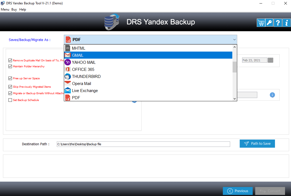Click the dropdown list scrollbar thumb

tap(234, 67)
